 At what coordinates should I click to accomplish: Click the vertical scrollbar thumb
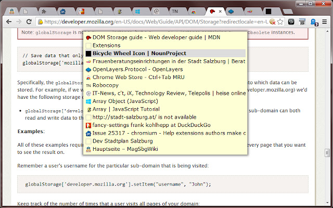[327, 153]
